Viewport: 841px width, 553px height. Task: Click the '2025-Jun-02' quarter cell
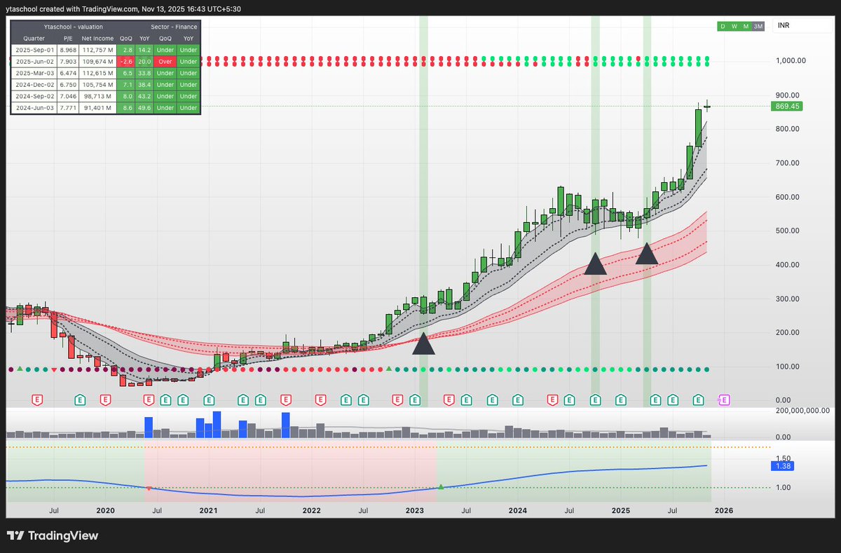point(34,62)
